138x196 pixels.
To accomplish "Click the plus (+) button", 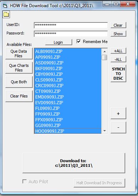I will pyautogui.click(x=118, y=113).
